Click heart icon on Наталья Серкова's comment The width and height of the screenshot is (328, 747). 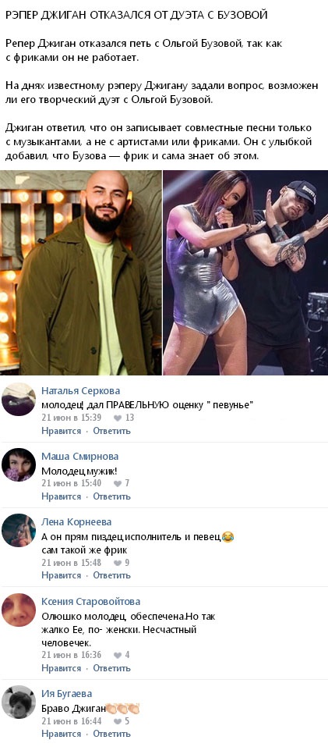tap(118, 418)
